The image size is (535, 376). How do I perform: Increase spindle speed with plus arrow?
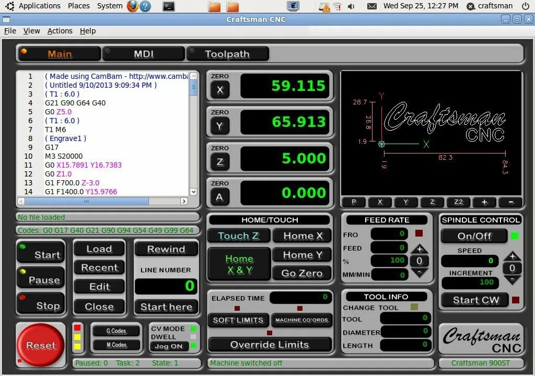tap(512, 256)
